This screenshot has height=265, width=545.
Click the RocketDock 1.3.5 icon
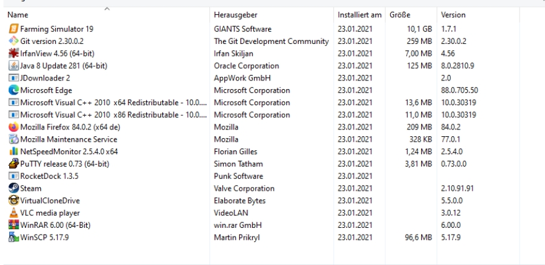point(13,176)
